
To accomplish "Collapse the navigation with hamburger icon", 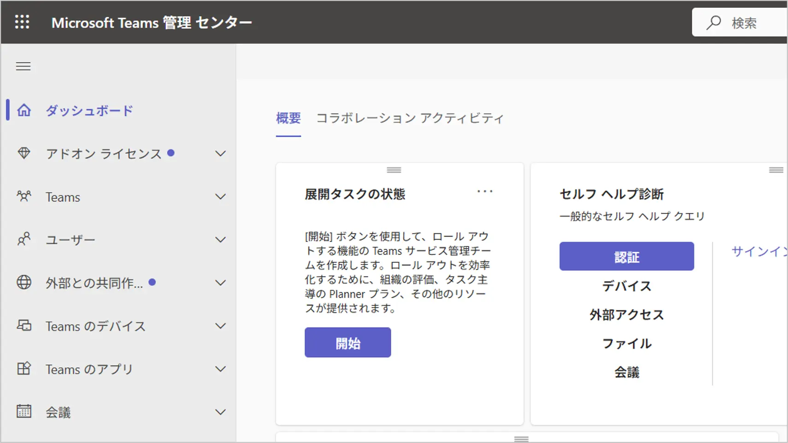I will coord(23,66).
